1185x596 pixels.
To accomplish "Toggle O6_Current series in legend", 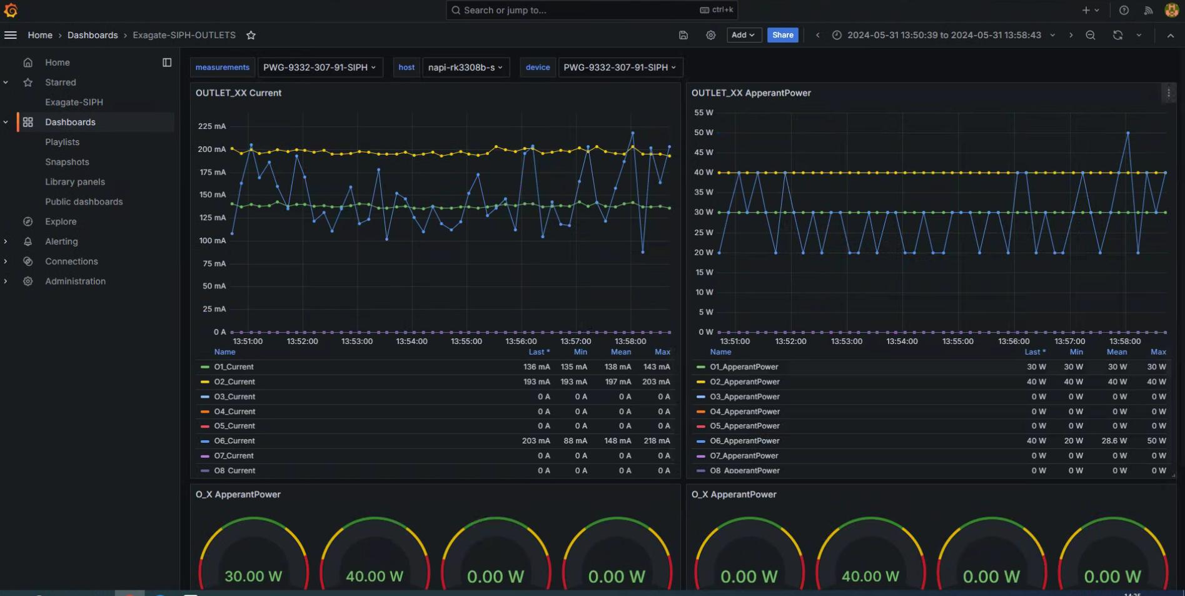I will [234, 441].
